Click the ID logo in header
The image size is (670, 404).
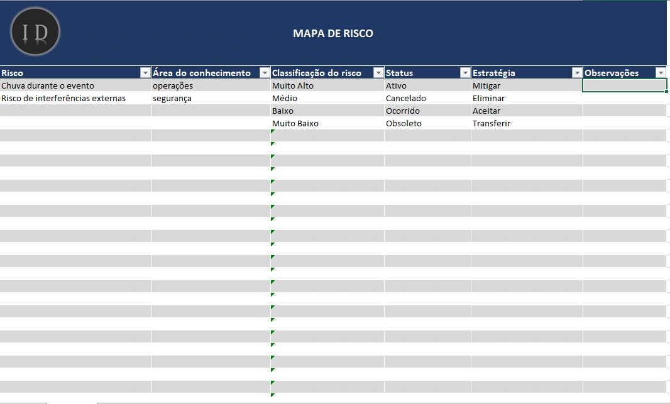[35, 32]
